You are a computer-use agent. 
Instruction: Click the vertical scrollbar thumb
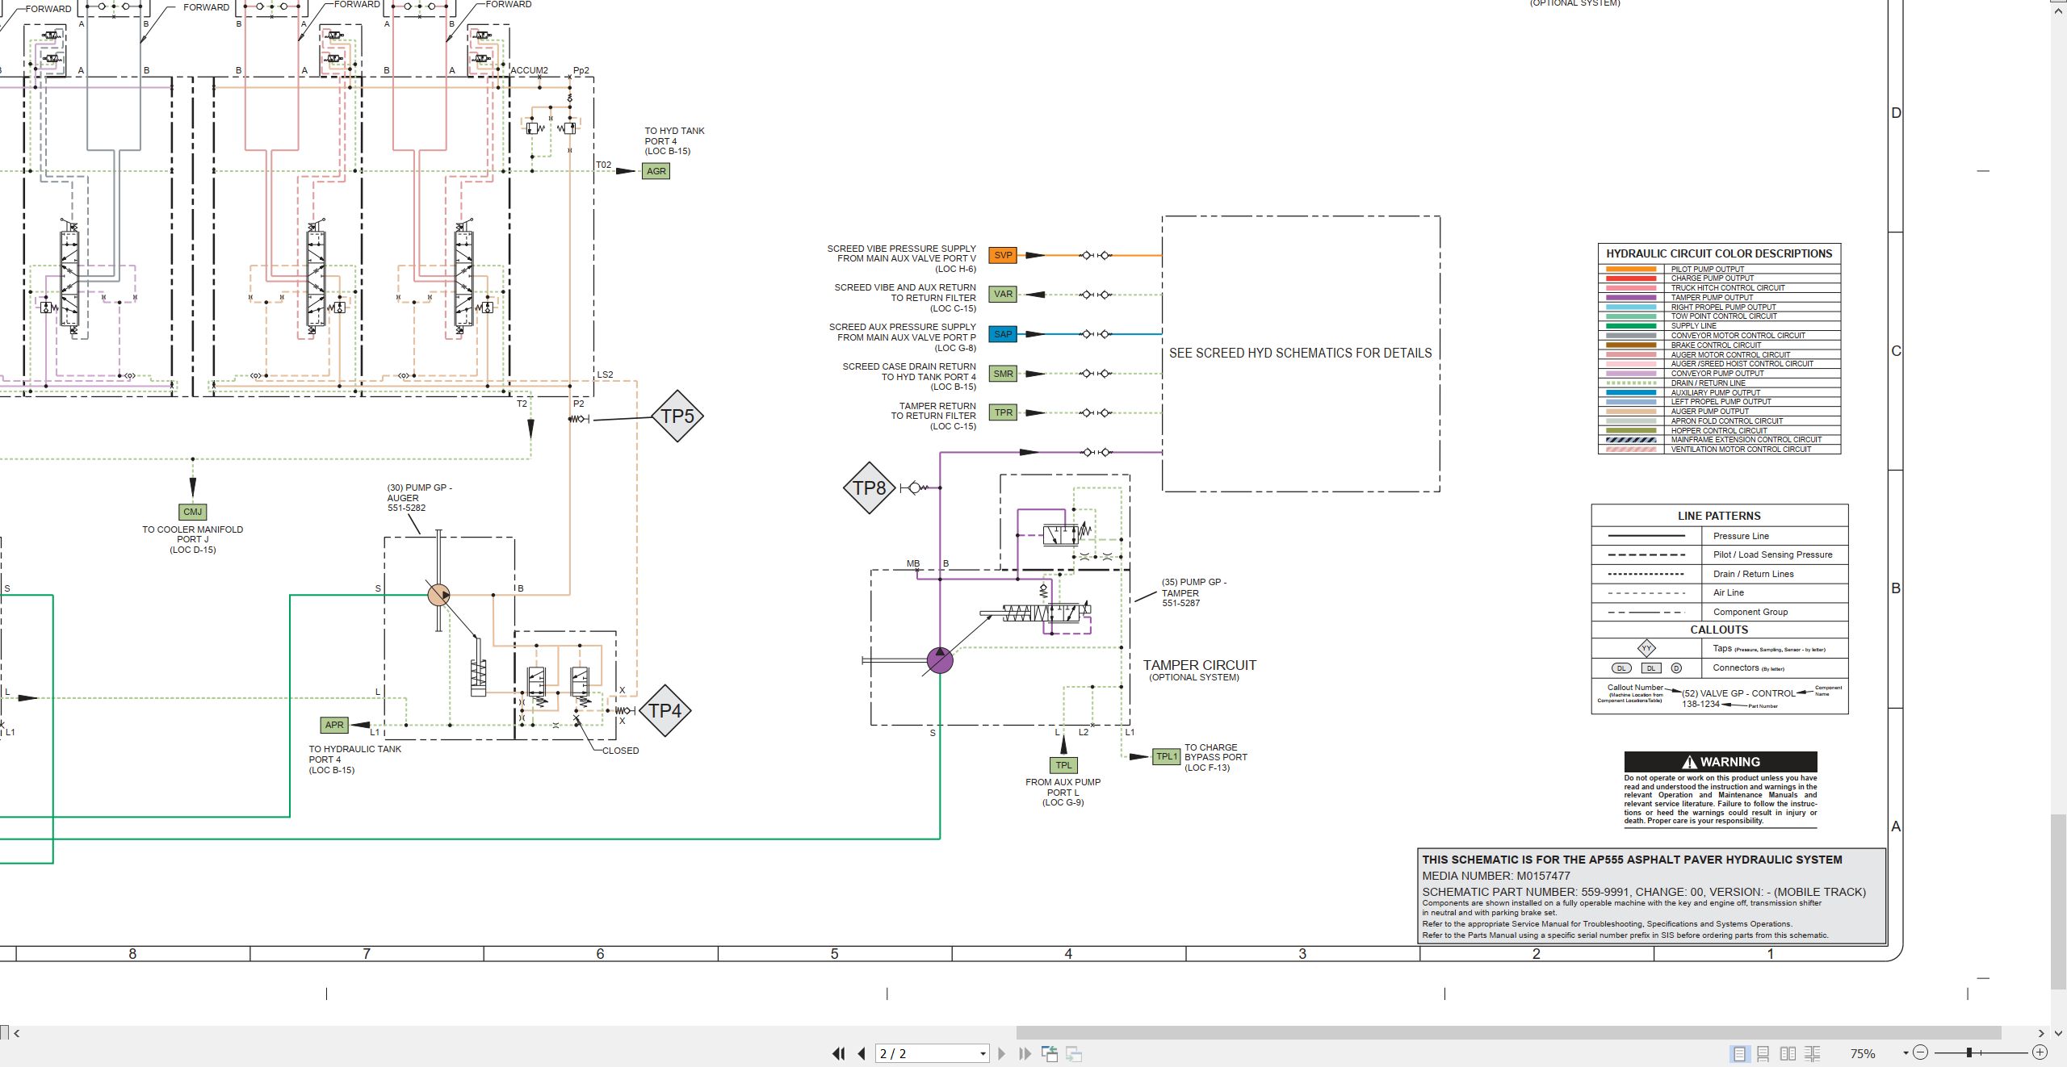(2060, 902)
